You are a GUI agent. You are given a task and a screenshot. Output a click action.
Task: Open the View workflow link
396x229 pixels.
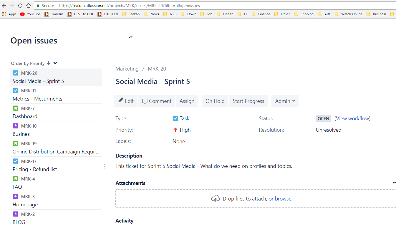pyautogui.click(x=352, y=118)
